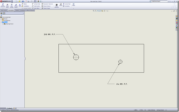Add a Hole Callout

pyautogui.click(x=36, y=8)
